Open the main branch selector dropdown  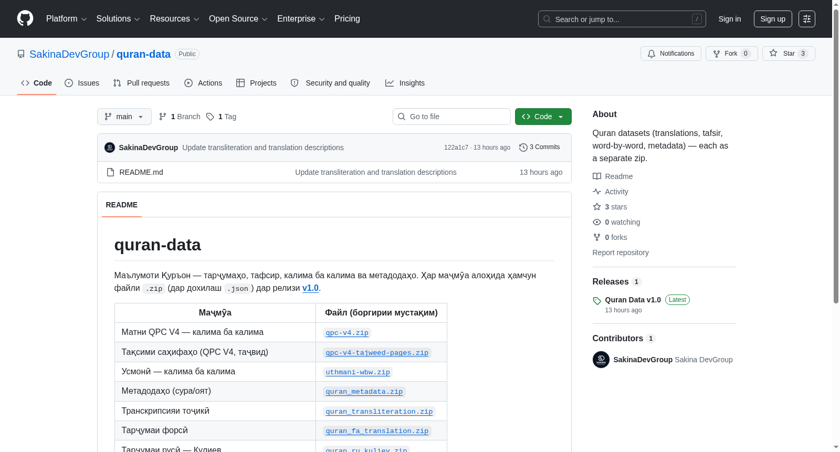pyautogui.click(x=124, y=117)
